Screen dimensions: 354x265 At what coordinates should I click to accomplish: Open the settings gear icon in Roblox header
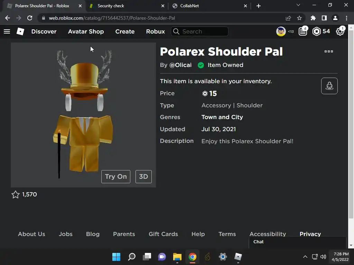point(340,31)
